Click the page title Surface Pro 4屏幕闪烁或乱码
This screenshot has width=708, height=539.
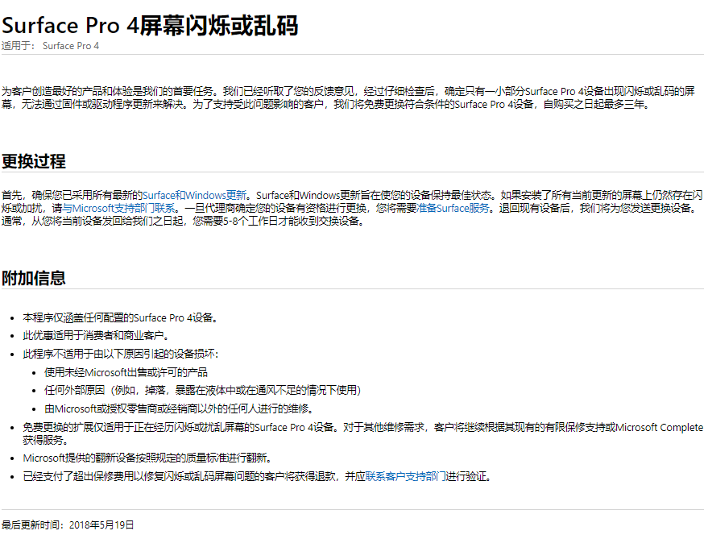click(150, 25)
